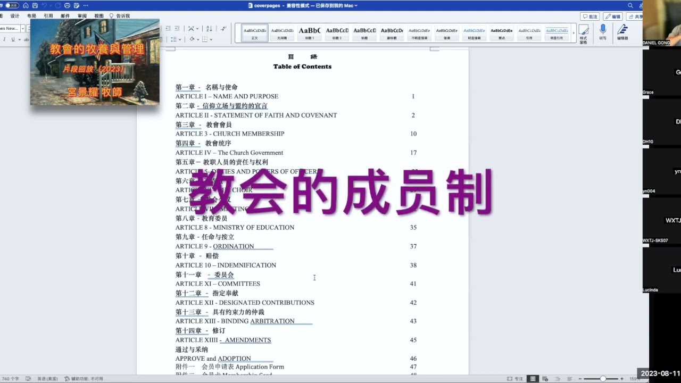The image size is (681, 383).
Task: Click the zoom out minus icon
Action: pyautogui.click(x=580, y=379)
